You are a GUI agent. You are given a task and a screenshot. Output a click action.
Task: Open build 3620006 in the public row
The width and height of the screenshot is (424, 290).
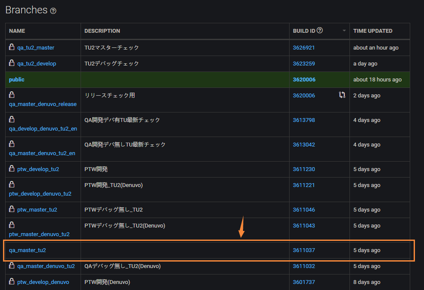tap(304, 80)
